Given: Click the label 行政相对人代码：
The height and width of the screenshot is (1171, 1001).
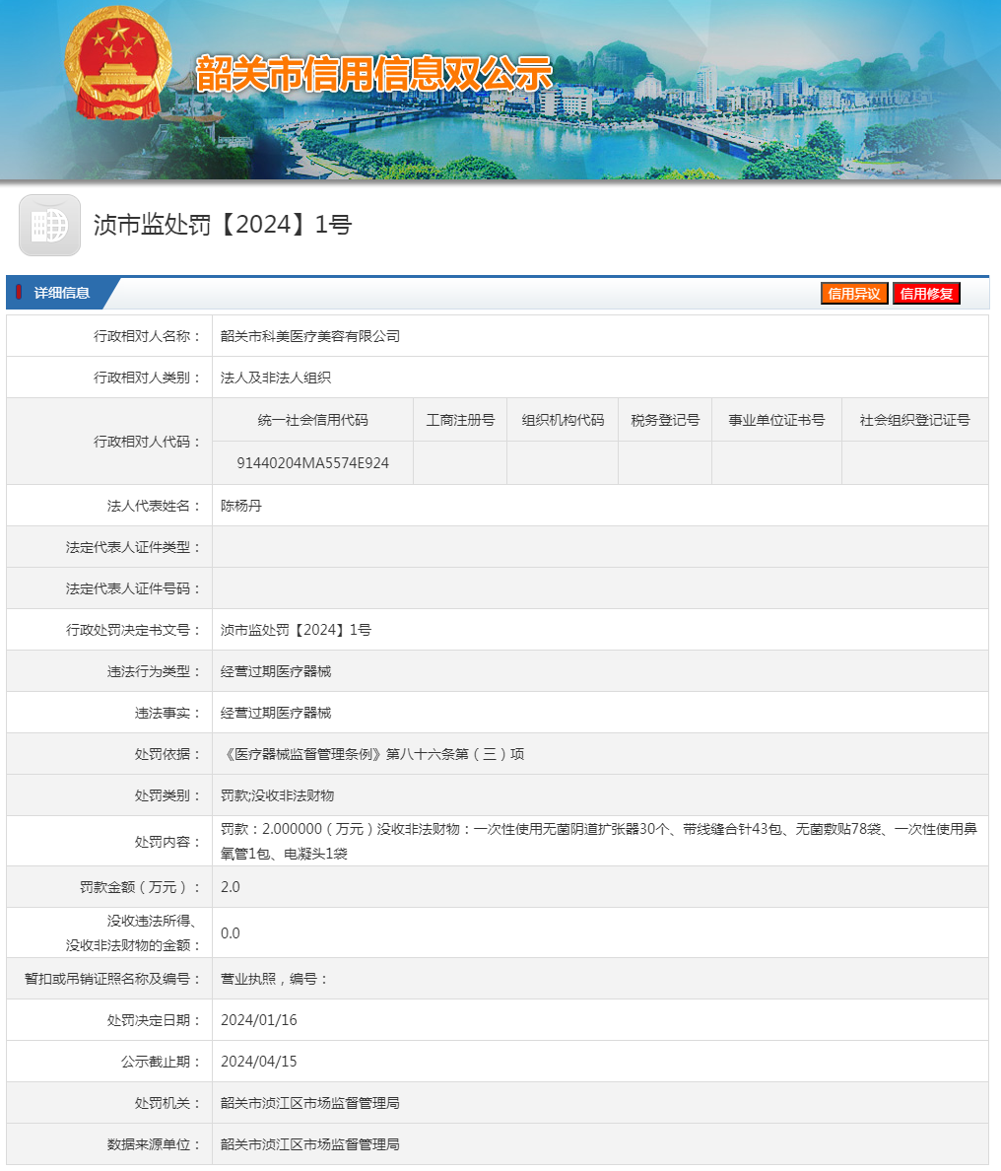Looking at the screenshot, I should (148, 443).
